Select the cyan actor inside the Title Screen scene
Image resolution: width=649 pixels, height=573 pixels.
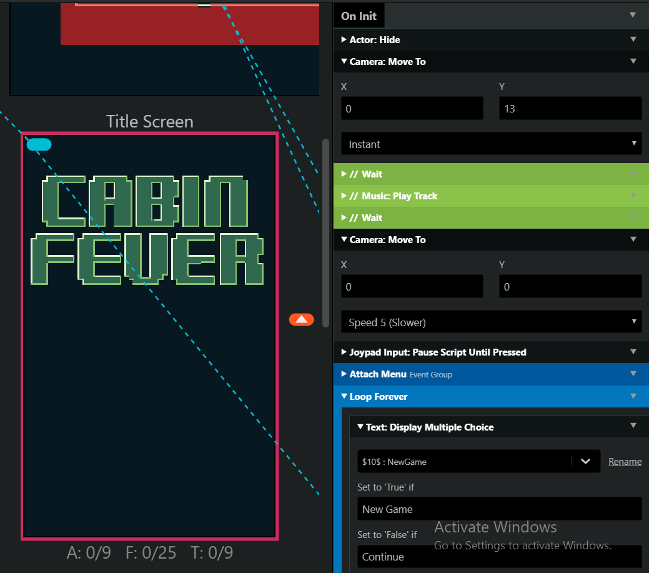pos(39,144)
